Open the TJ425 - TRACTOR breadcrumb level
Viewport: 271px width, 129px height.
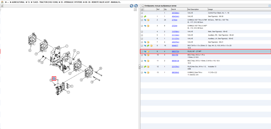click(45, 2)
